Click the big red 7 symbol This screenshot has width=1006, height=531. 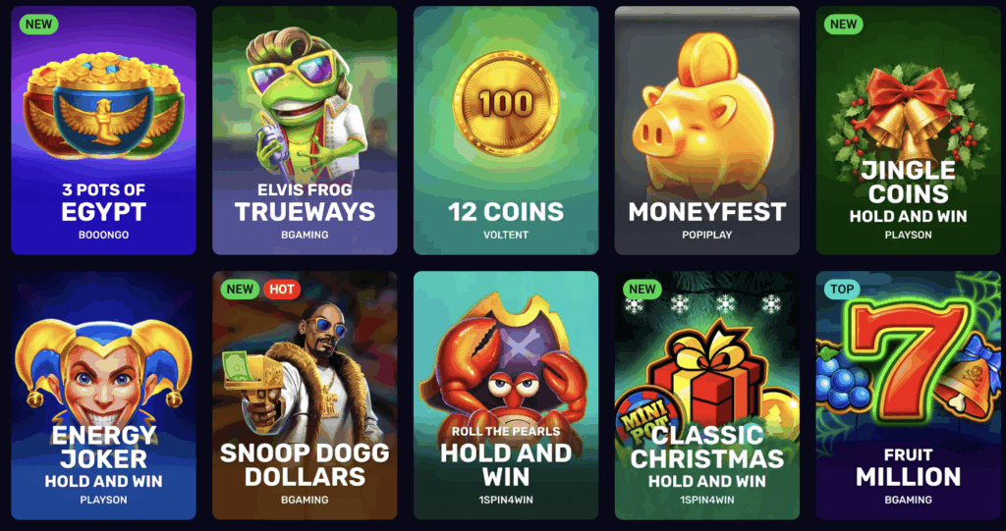[908, 359]
